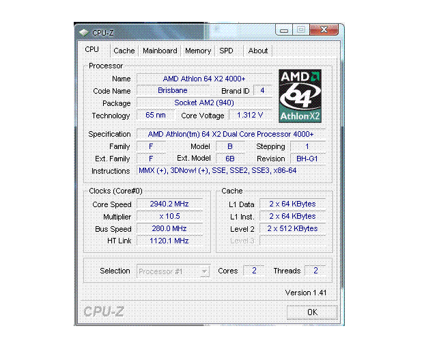Open the Mainboard tab
Viewport: 437px width, 350px height.
coord(160,51)
